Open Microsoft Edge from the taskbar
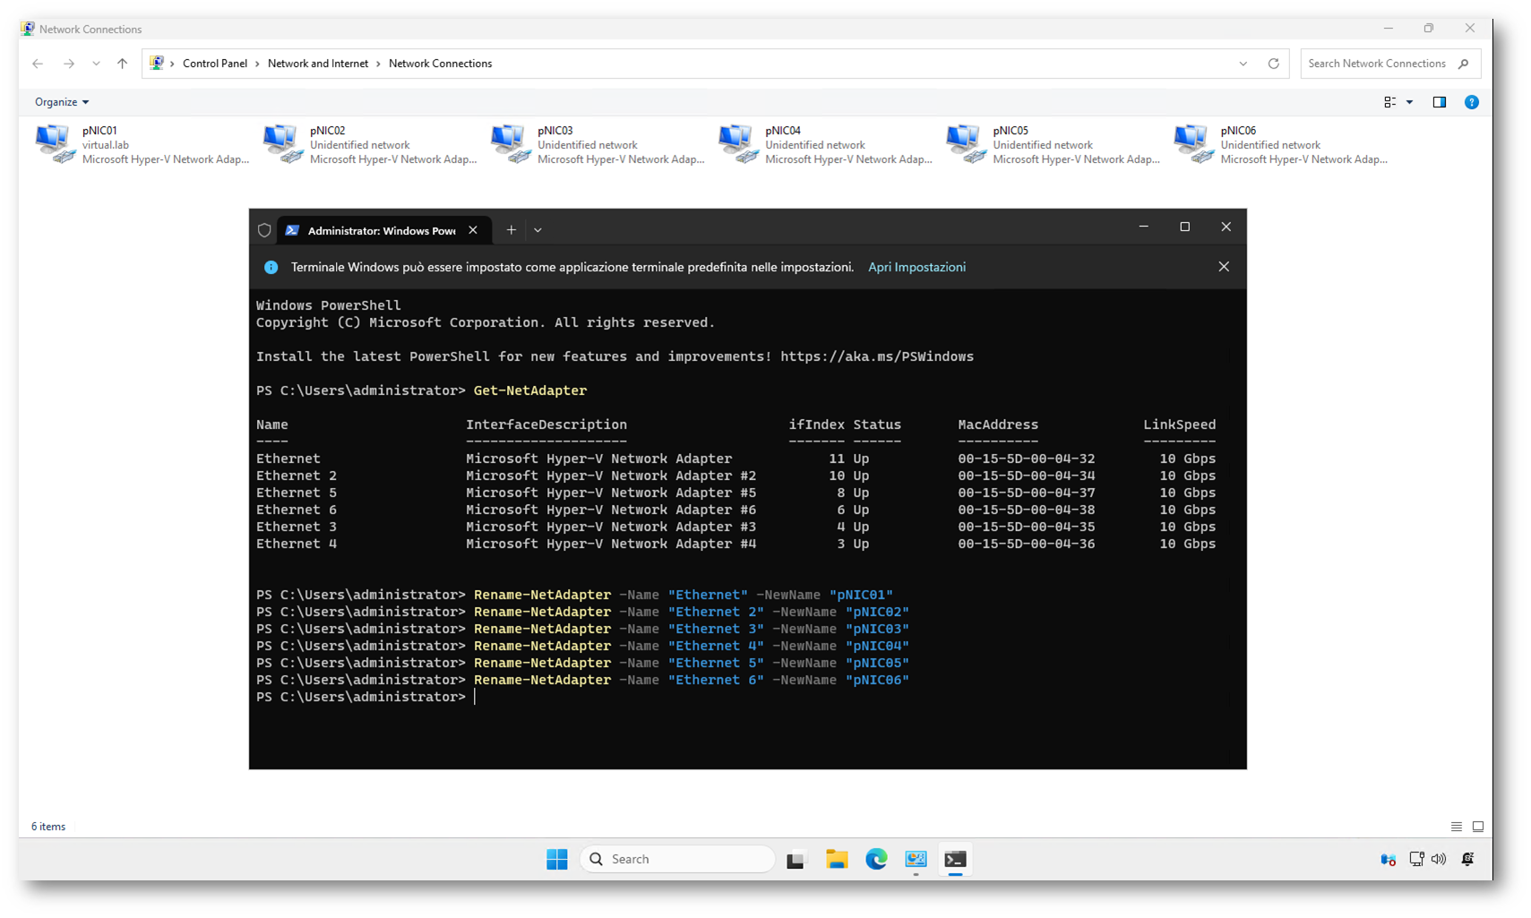Viewport: 1531px width, 918px height. (x=875, y=859)
